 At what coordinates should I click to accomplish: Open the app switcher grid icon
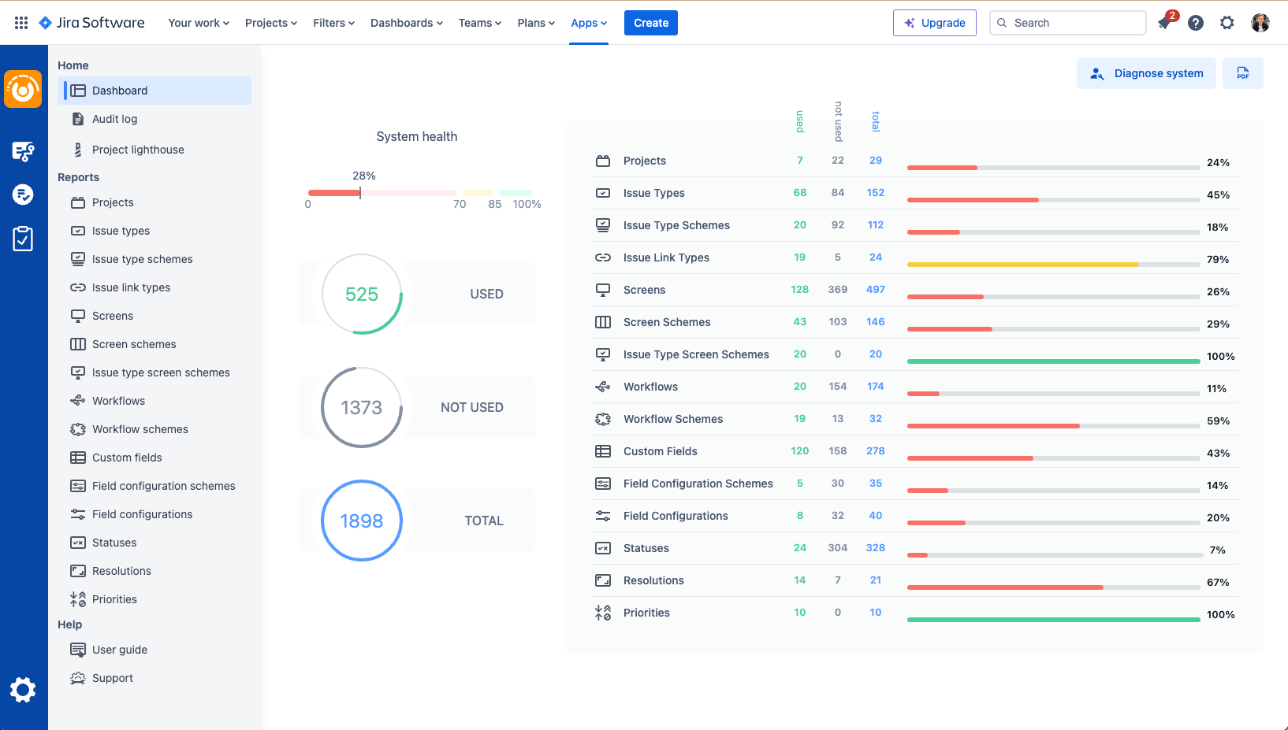point(21,23)
